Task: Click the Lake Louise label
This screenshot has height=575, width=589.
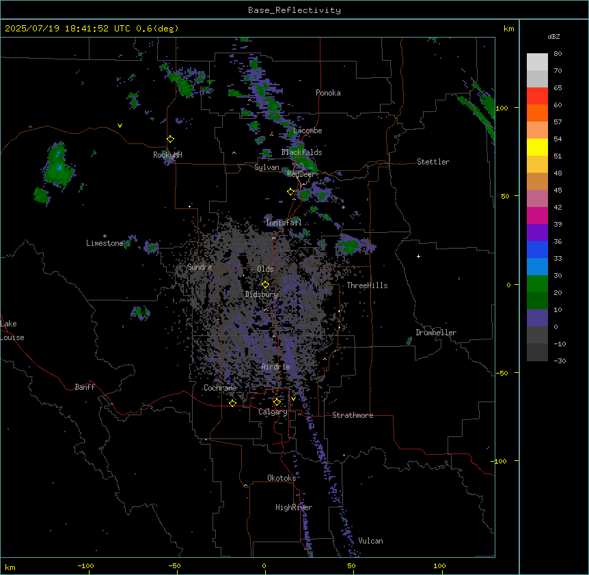Action: (12, 331)
